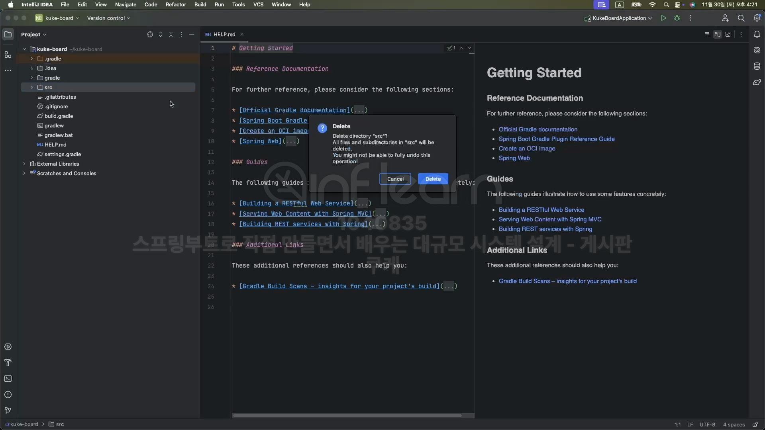Open the Git version control tool window
Screen dimensions: 765x430
point(8,410)
